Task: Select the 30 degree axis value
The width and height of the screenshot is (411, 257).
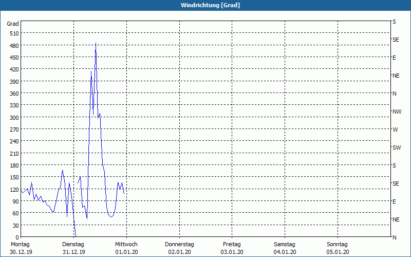Action: coord(16,226)
